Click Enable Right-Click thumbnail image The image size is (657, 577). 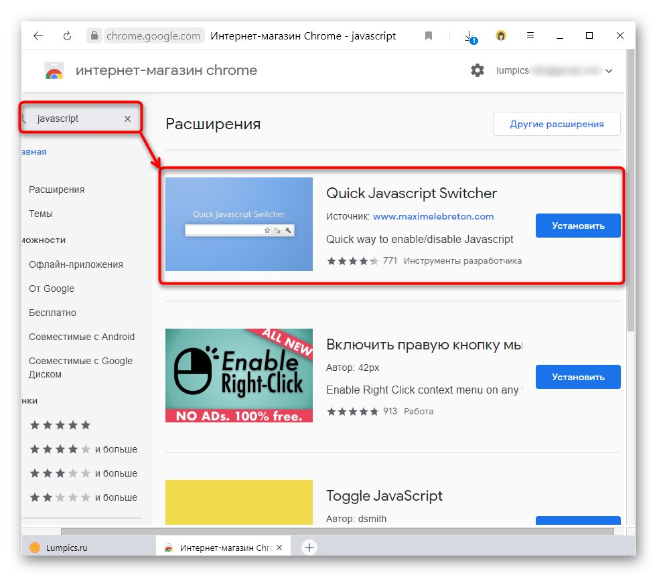(239, 375)
